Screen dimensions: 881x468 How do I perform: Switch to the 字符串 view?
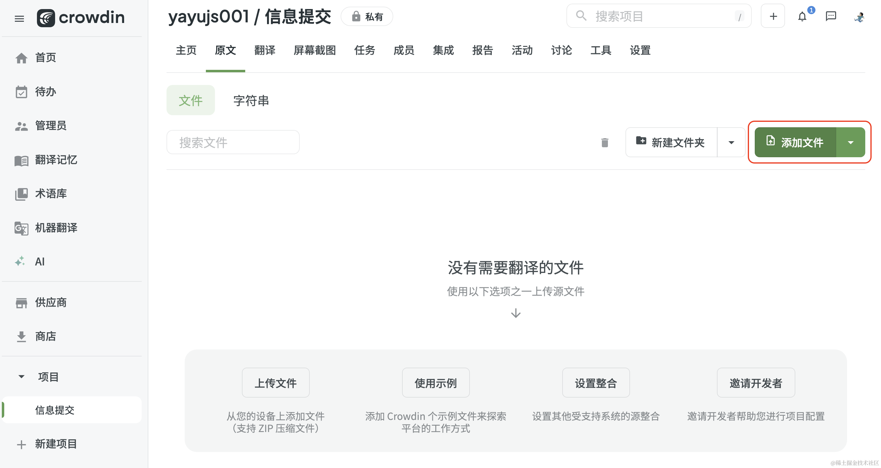[251, 100]
